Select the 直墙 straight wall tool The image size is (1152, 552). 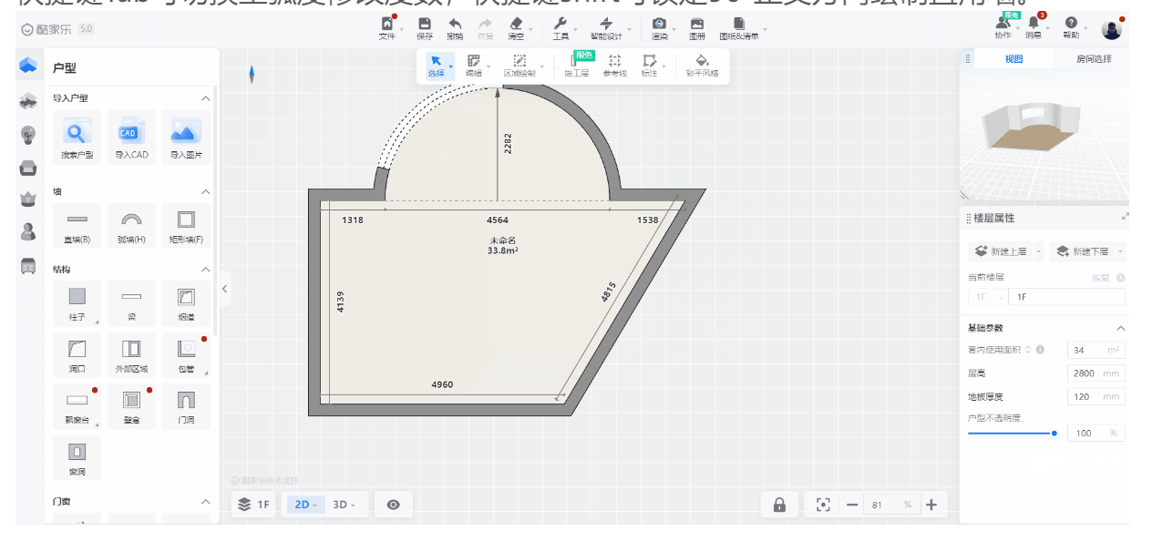tap(77, 224)
